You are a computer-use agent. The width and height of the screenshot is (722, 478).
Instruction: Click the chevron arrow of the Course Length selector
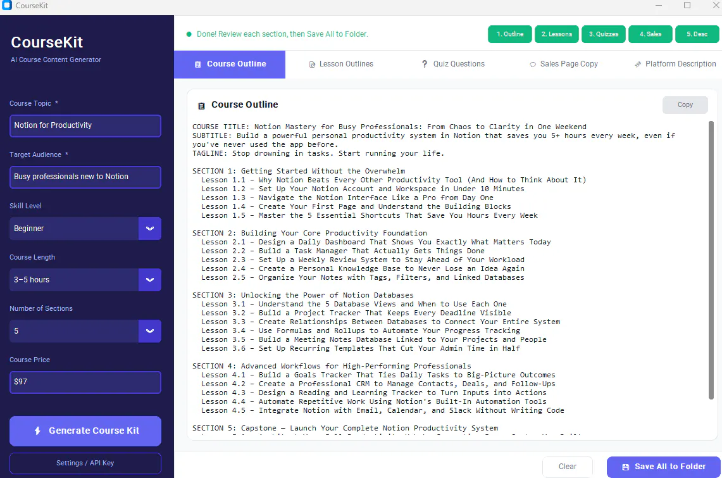point(149,280)
